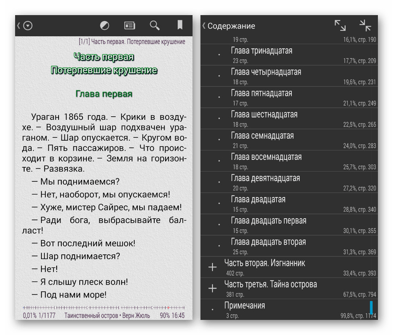Select Глава шестнадцатая in contents
393x335 pixels.
coord(264,115)
